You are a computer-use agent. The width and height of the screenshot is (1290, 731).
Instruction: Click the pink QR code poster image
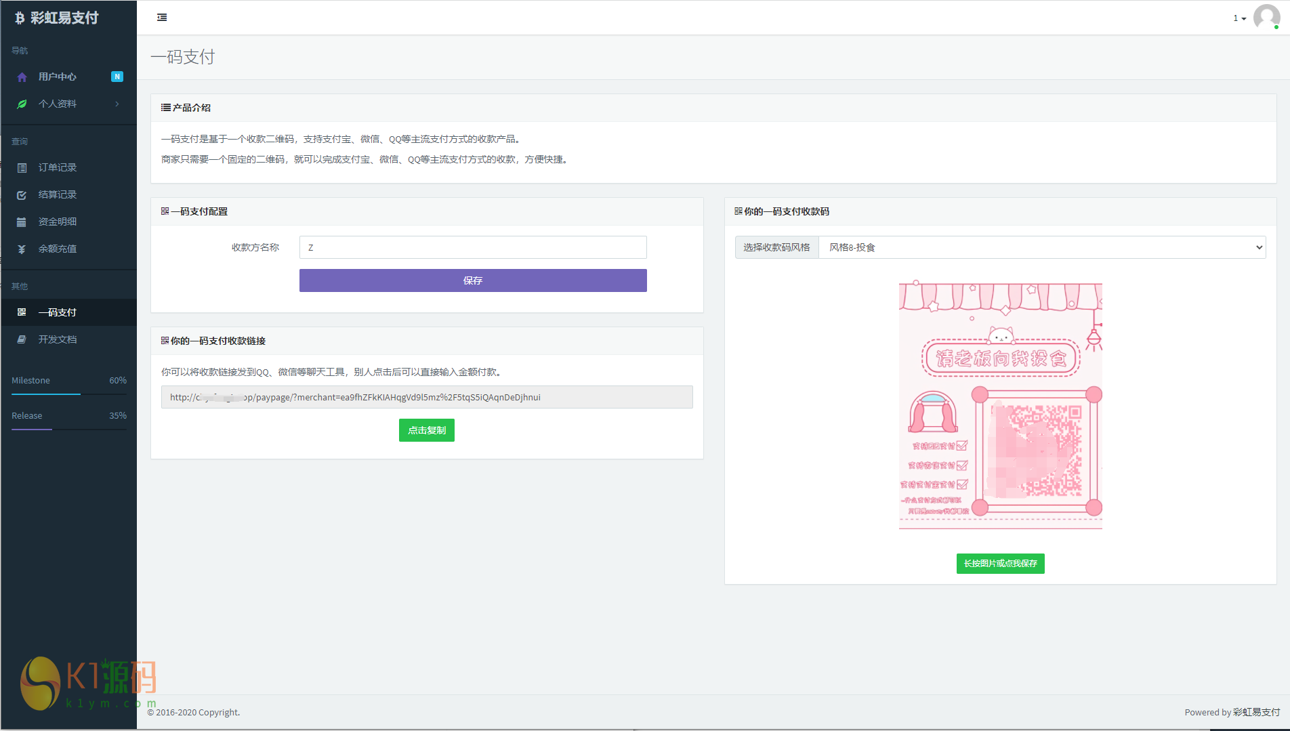[1000, 406]
